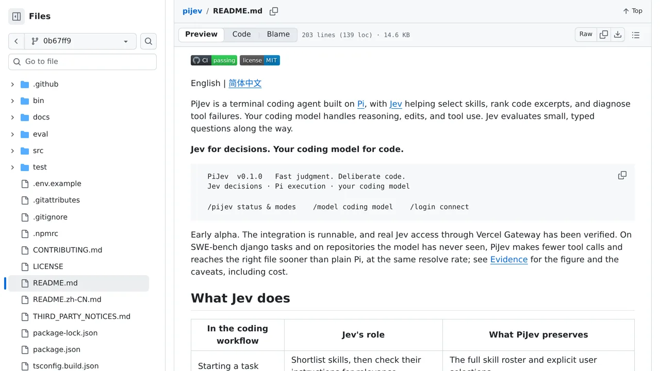Copy raw file contents icon
The image size is (660, 371).
(x=604, y=35)
